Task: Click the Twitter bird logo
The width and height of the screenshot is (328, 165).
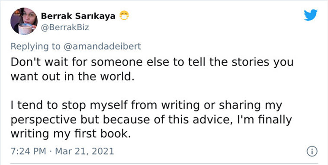Action: (310, 15)
